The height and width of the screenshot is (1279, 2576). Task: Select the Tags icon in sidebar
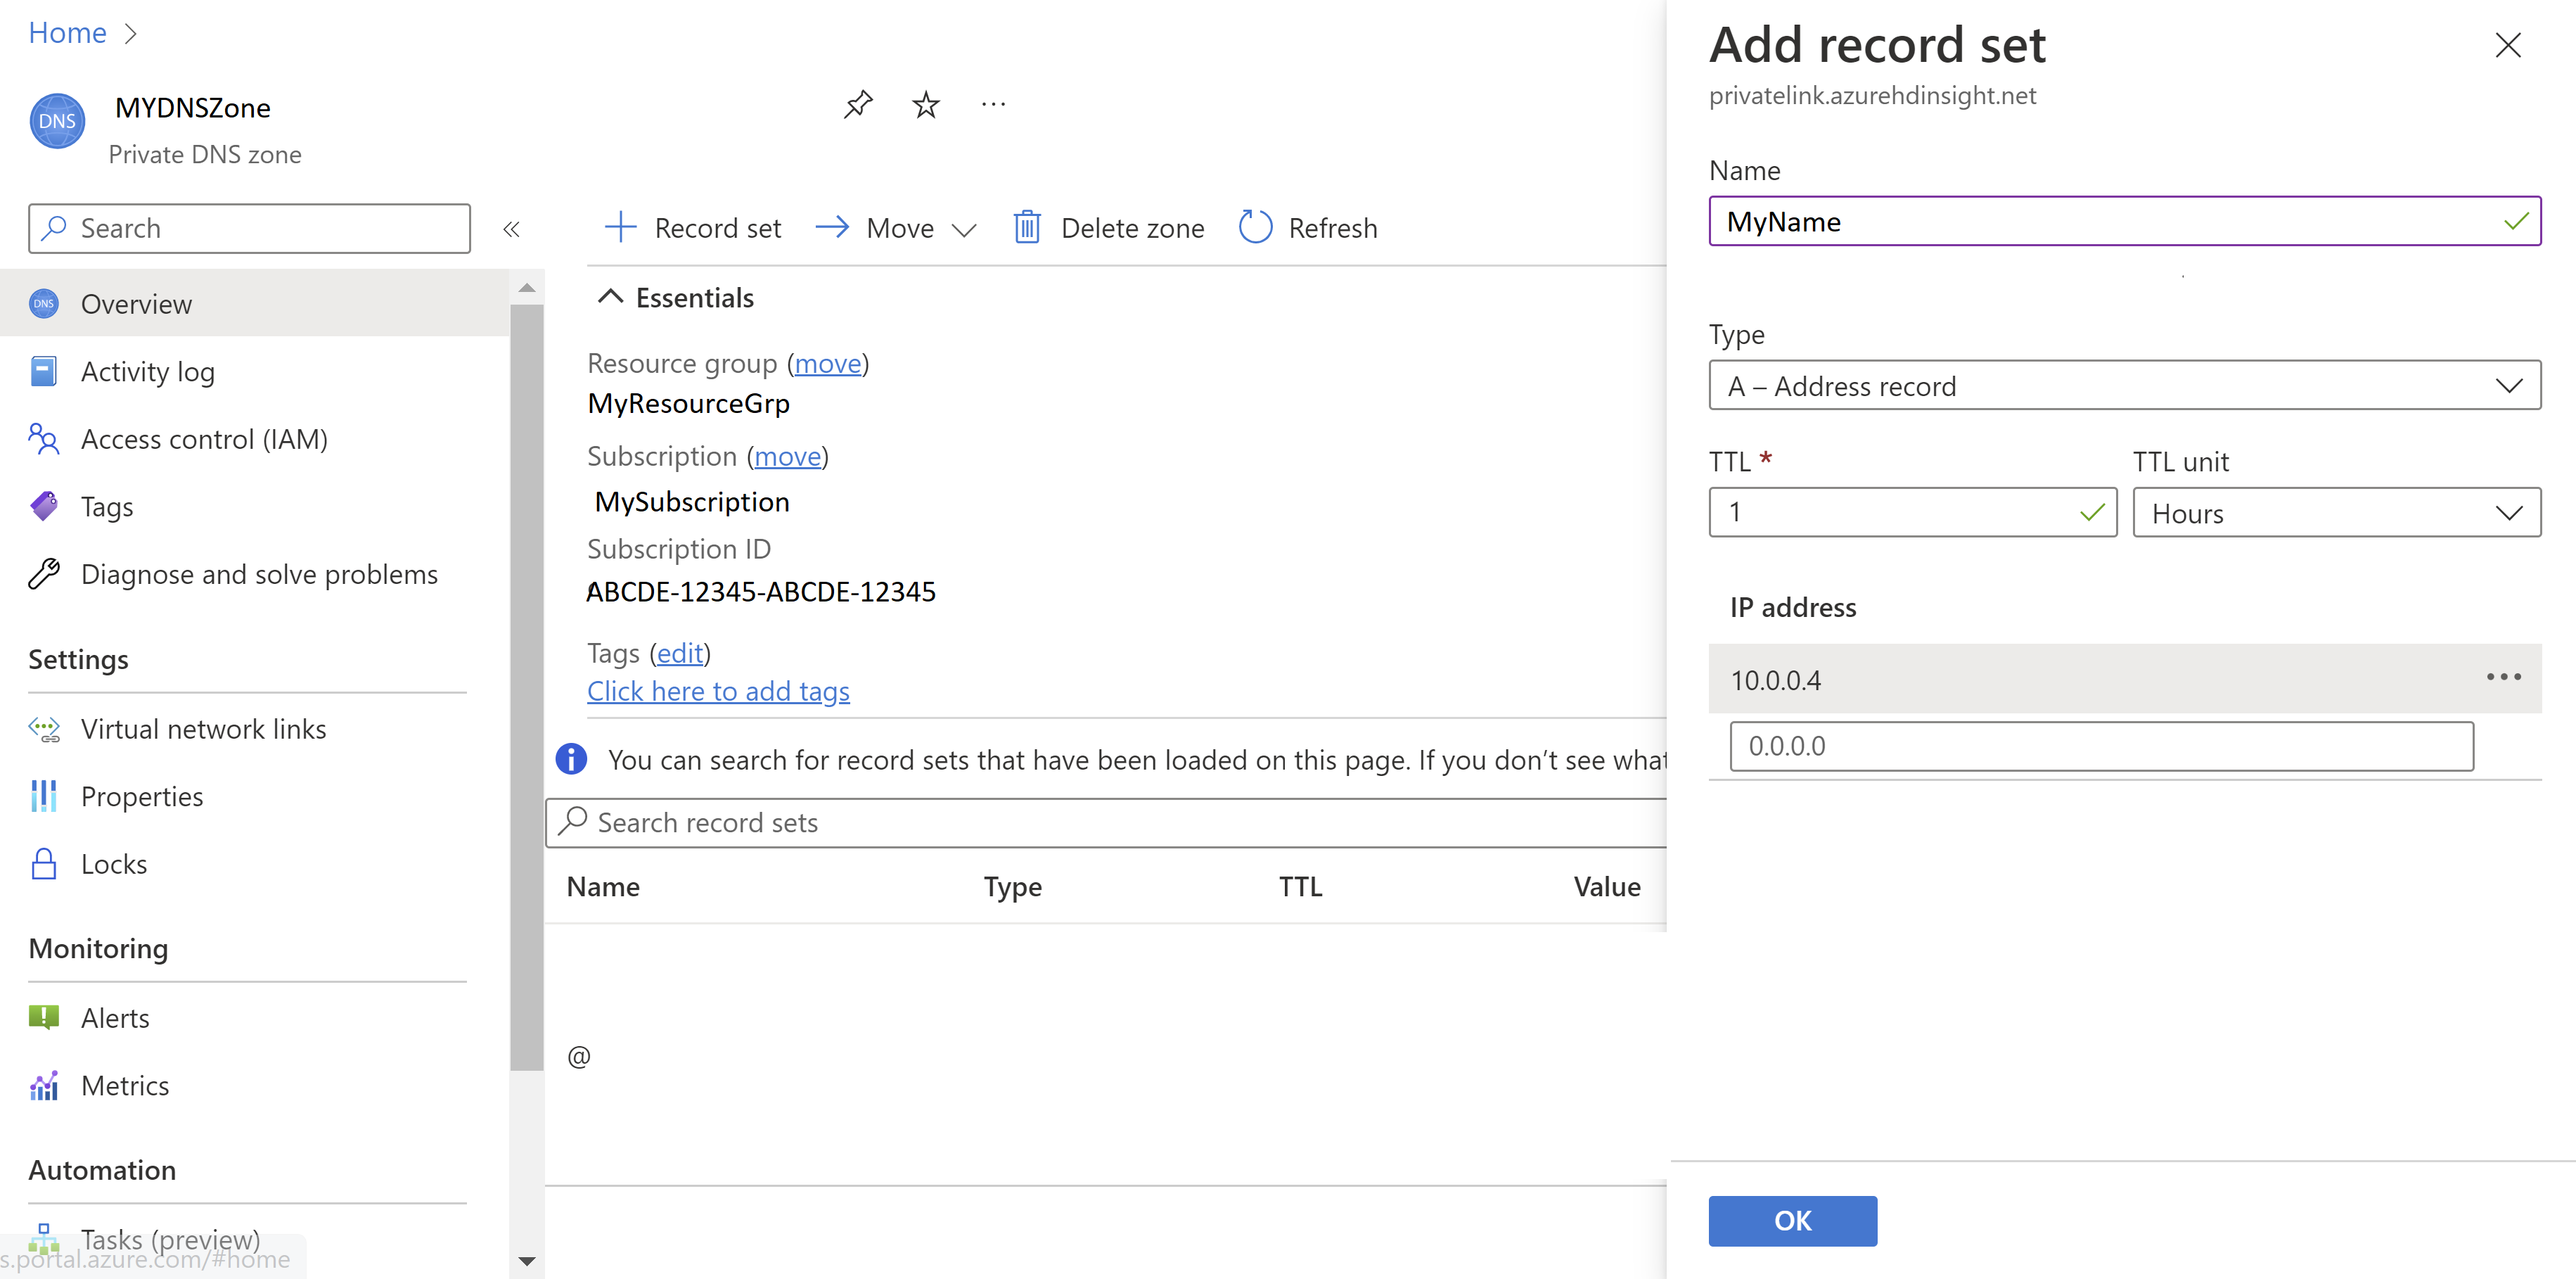[44, 504]
